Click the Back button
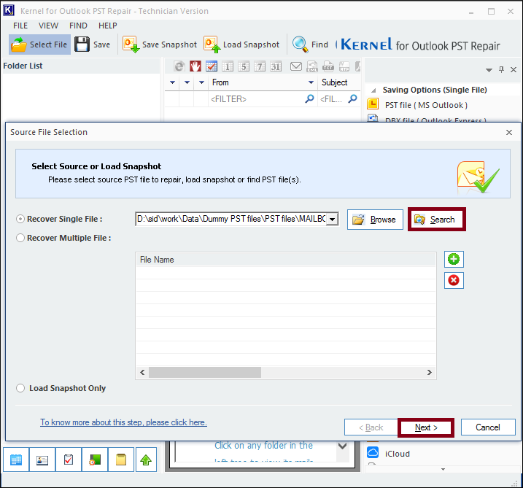This screenshot has width=523, height=488. click(371, 427)
